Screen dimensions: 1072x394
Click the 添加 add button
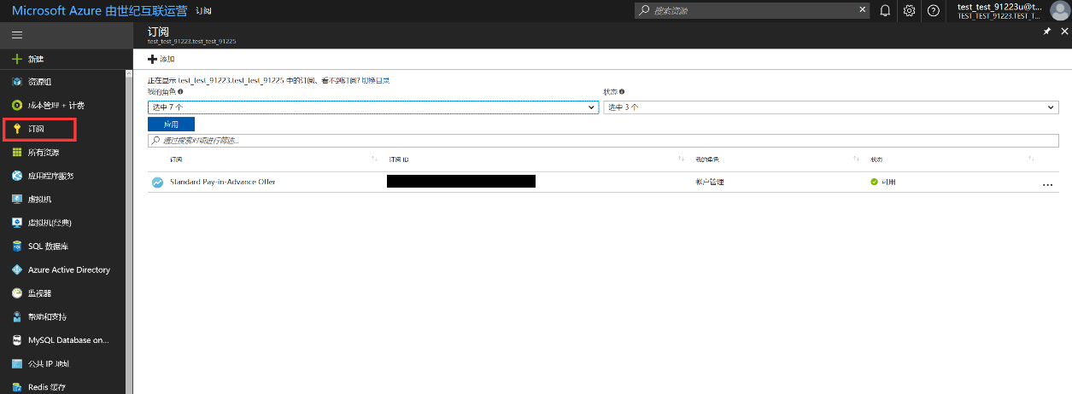(161, 59)
